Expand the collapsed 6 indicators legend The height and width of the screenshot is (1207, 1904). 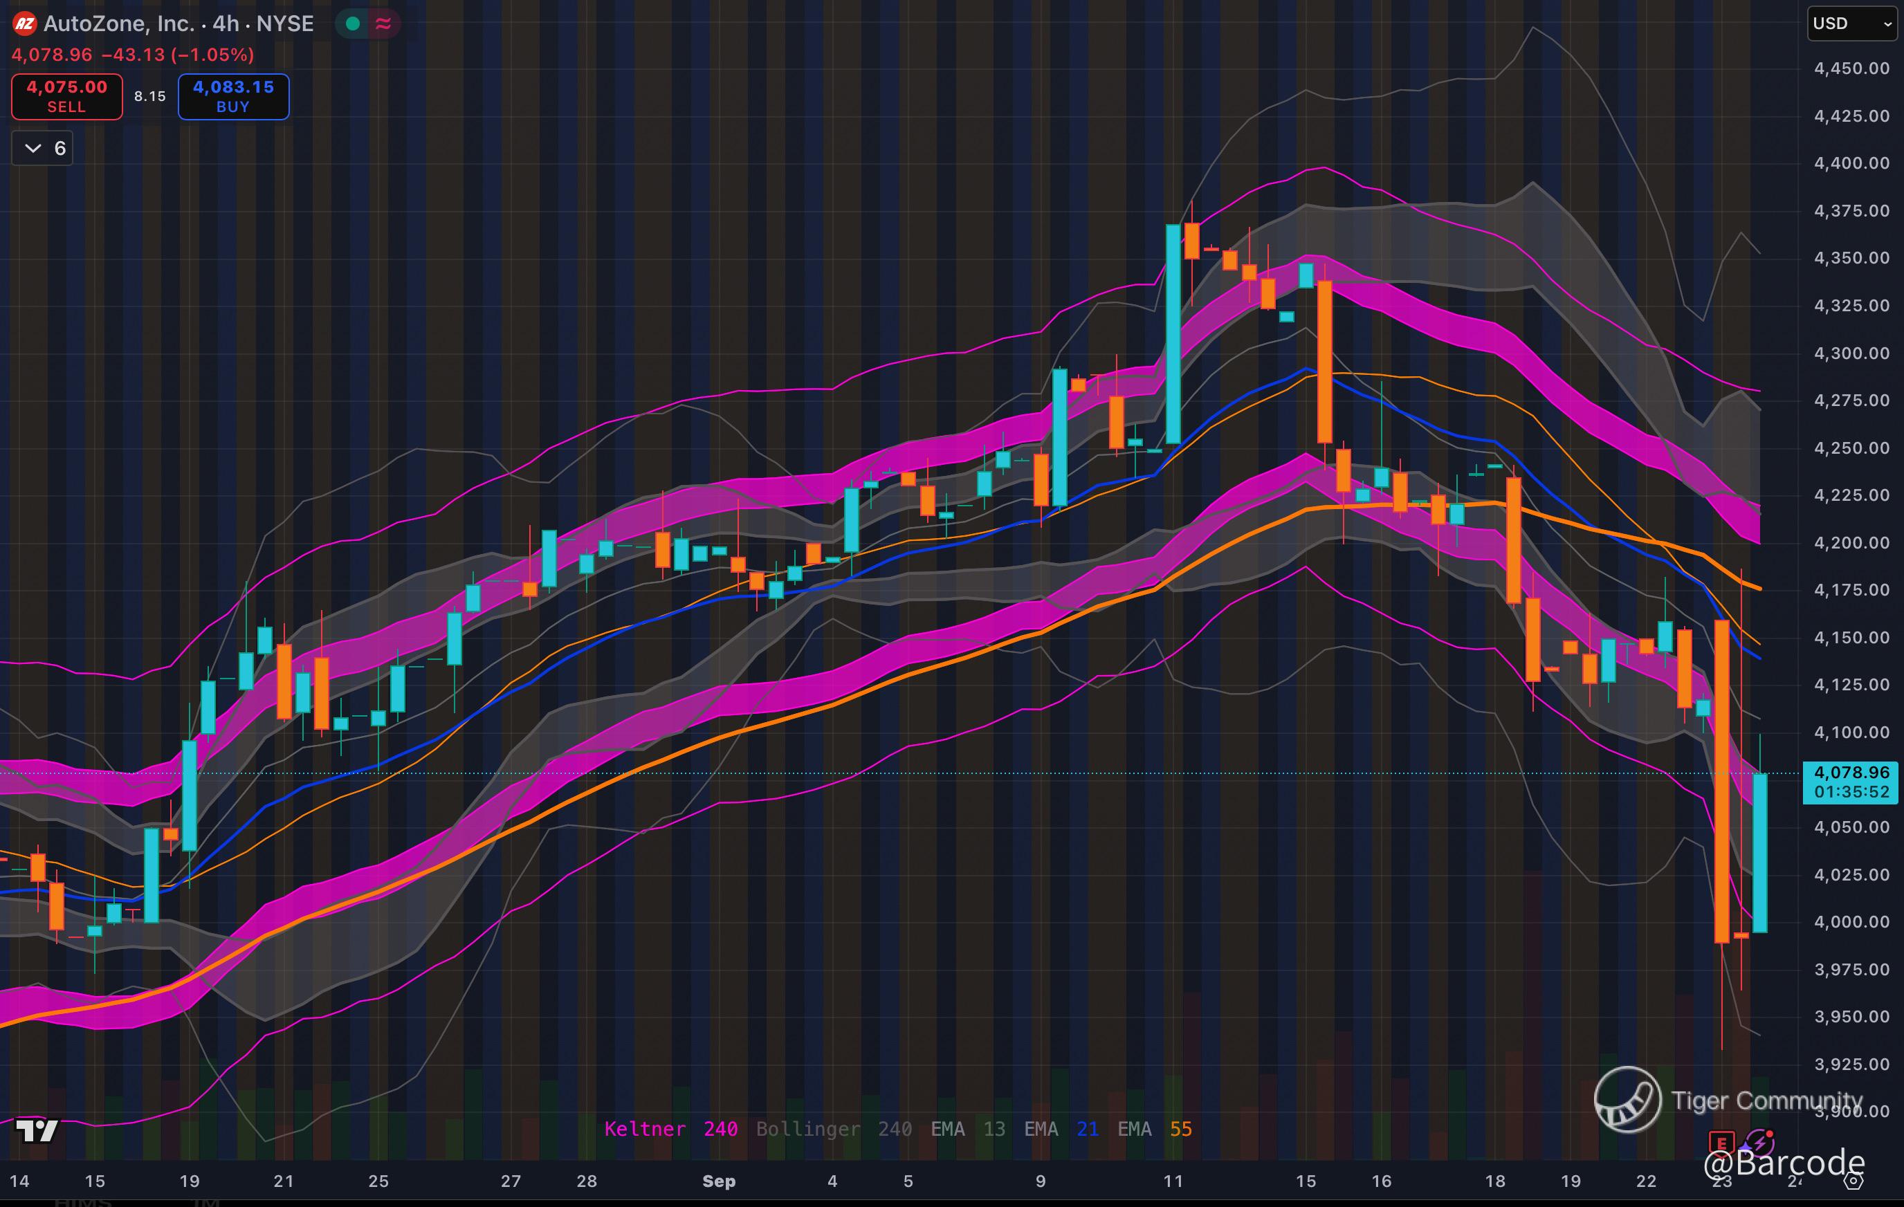[x=43, y=149]
